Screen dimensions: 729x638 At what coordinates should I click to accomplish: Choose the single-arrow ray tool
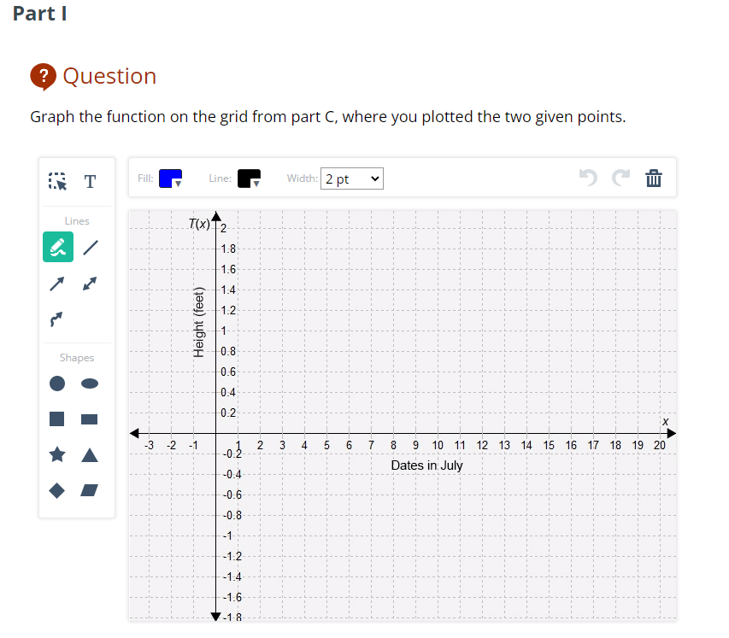[x=56, y=283]
